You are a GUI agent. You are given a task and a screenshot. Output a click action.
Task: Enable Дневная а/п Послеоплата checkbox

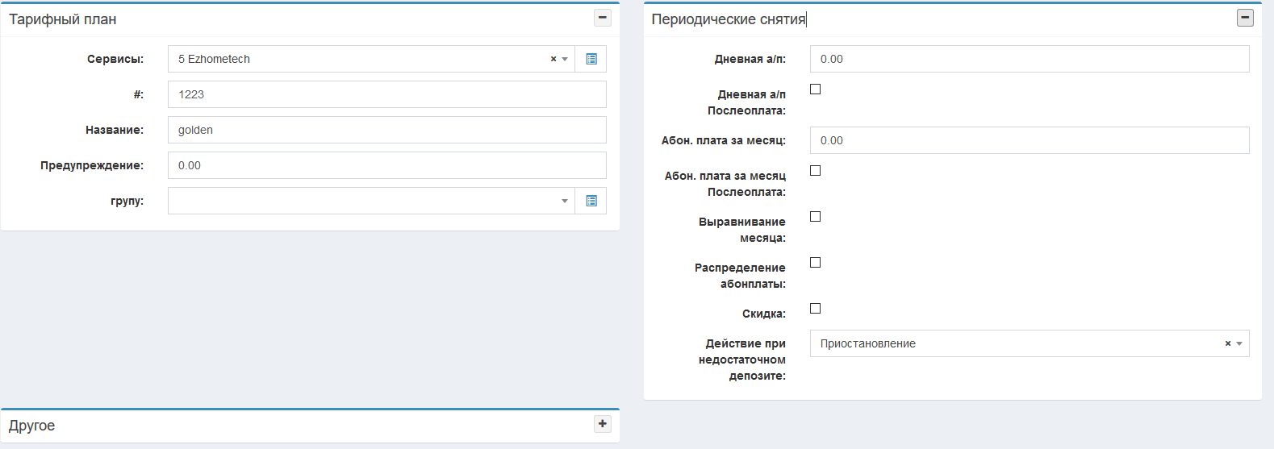[815, 89]
